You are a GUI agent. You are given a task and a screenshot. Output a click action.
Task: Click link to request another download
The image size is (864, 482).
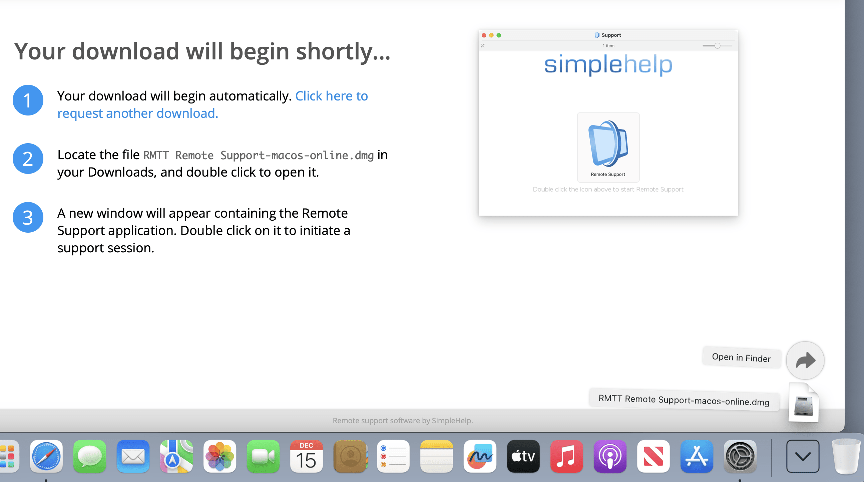point(212,104)
